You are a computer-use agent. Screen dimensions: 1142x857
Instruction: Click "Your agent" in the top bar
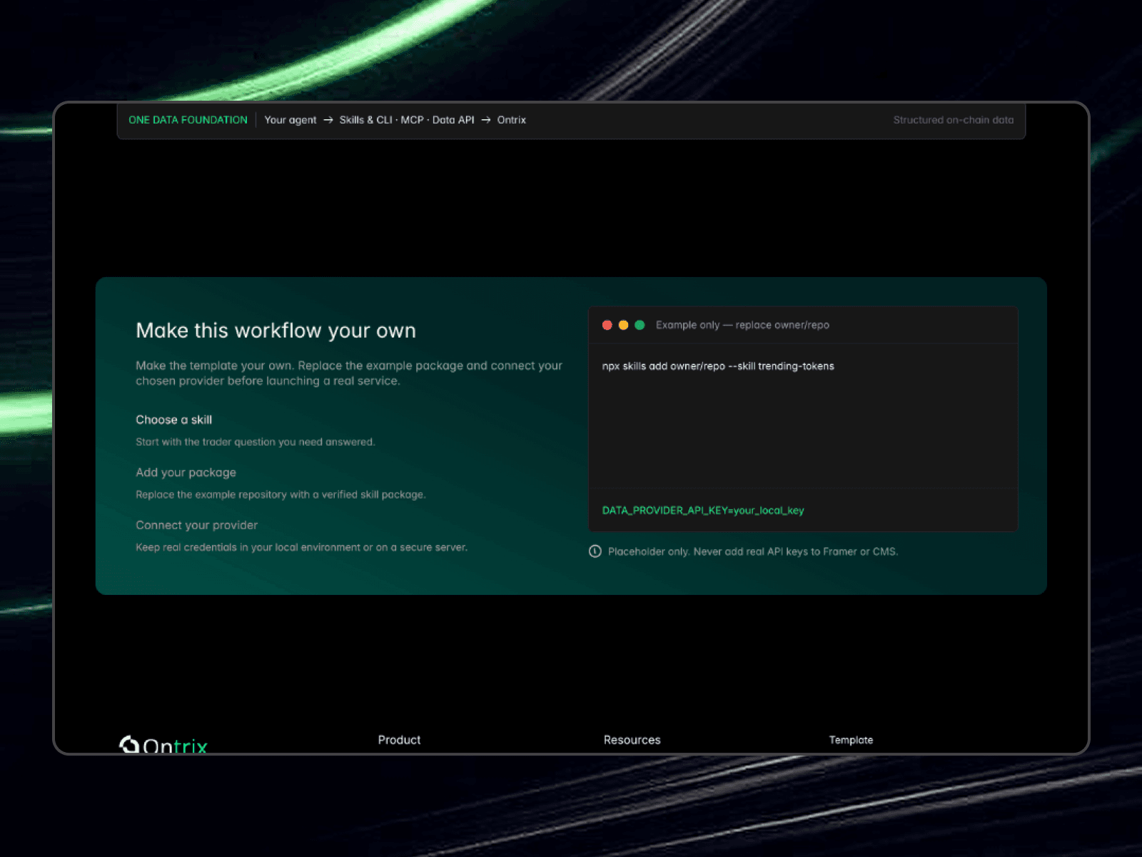pos(290,120)
